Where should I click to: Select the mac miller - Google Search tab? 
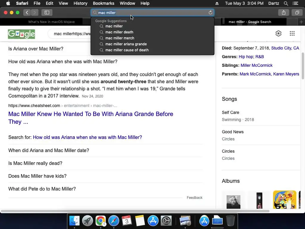click(250, 22)
